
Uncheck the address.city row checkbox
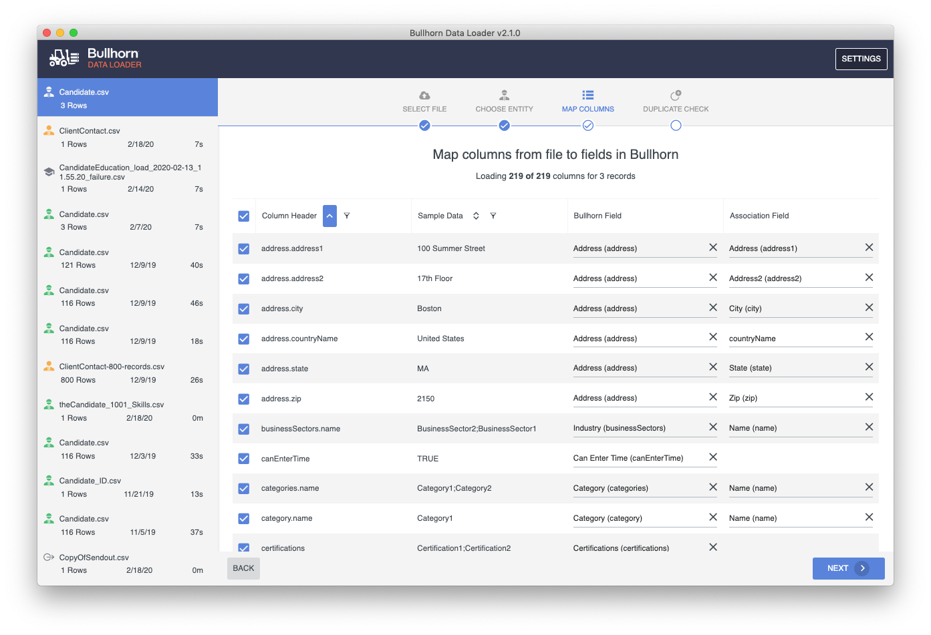pos(244,309)
